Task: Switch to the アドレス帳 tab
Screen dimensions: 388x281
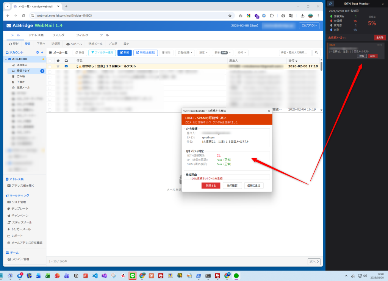Action: [36, 35]
